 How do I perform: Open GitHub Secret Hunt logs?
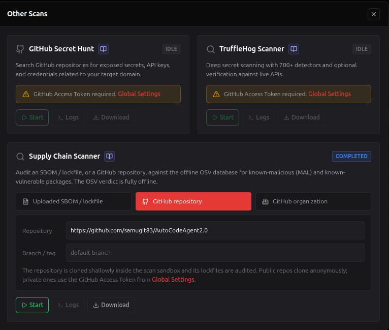point(68,117)
